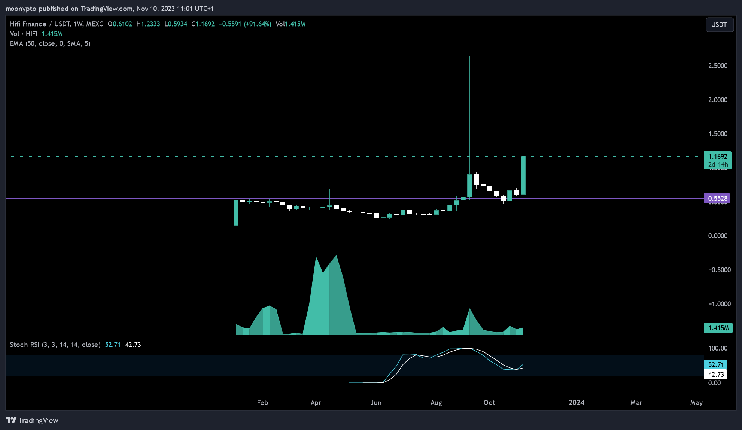Viewport: 742px width, 430px height.
Task: Click the 0.0000 price axis label
Action: click(718, 236)
